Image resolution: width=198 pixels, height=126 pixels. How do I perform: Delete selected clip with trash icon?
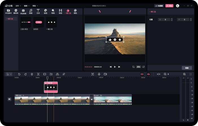[x=32, y=74]
